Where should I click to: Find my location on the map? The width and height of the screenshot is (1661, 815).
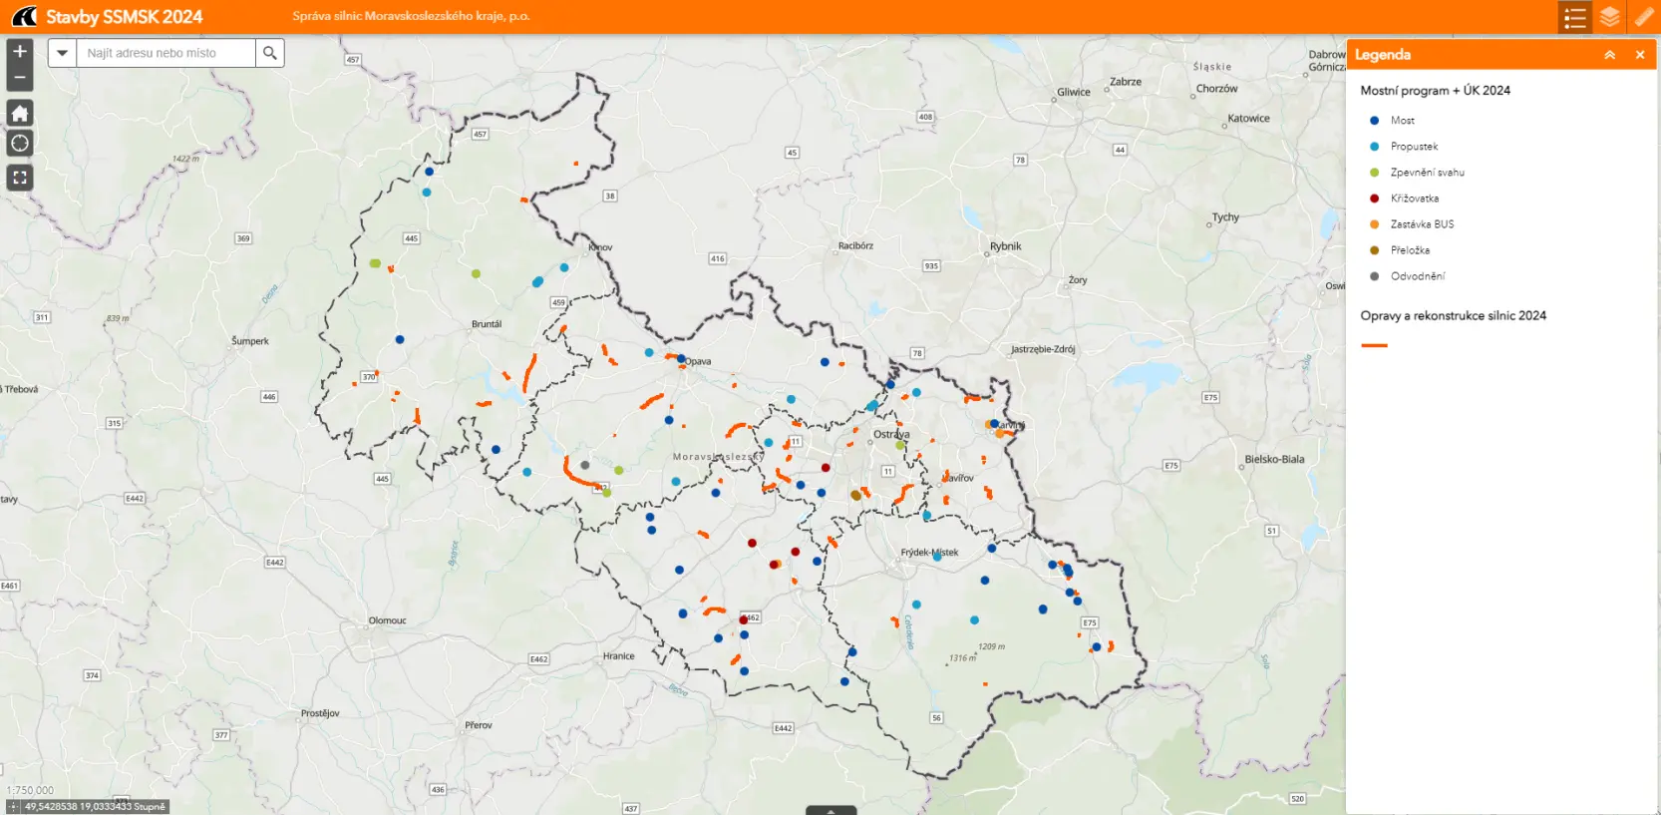point(20,144)
